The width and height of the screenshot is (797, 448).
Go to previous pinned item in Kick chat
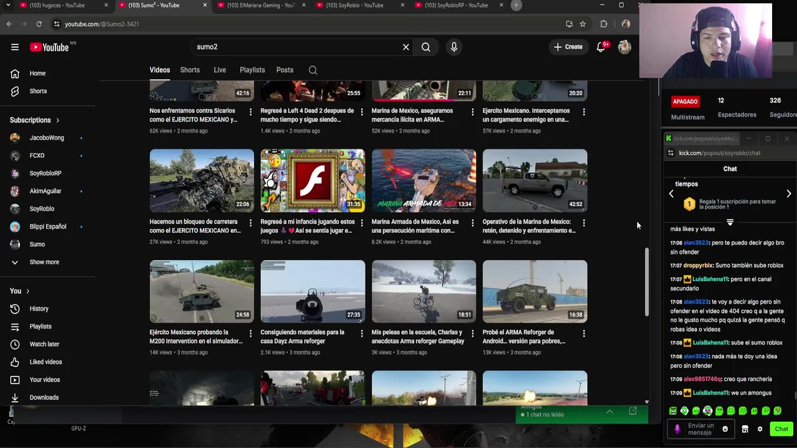[x=671, y=194]
